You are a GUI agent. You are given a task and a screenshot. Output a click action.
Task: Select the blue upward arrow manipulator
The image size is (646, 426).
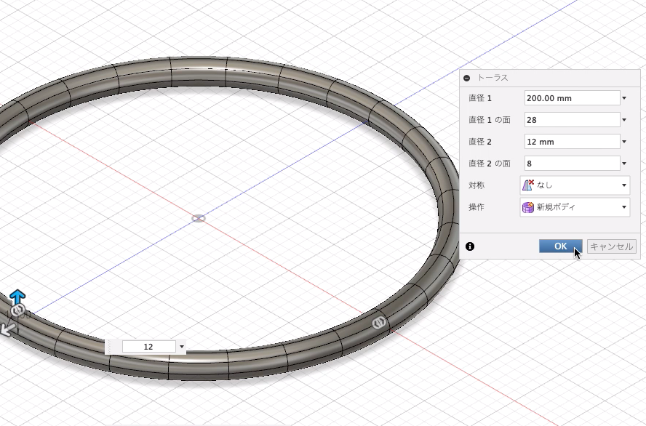(x=17, y=297)
